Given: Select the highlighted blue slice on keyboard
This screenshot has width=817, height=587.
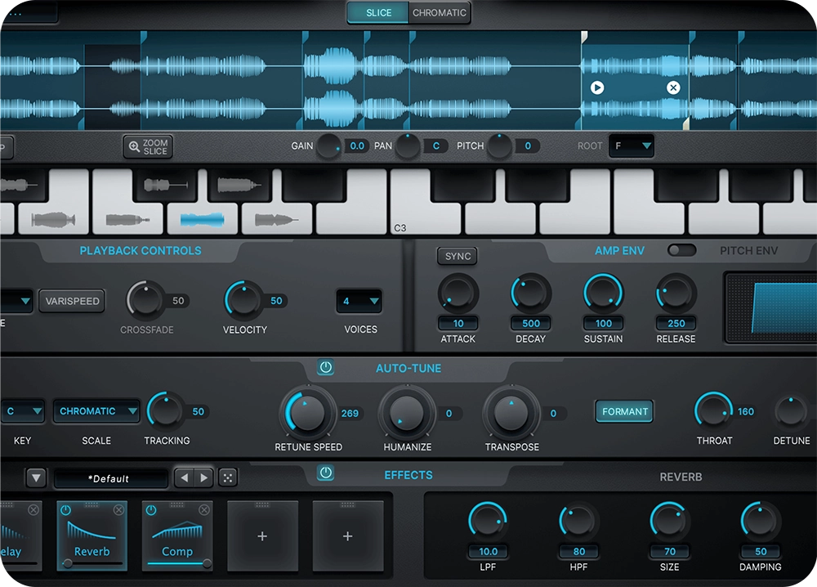Looking at the screenshot, I should coord(202,219).
